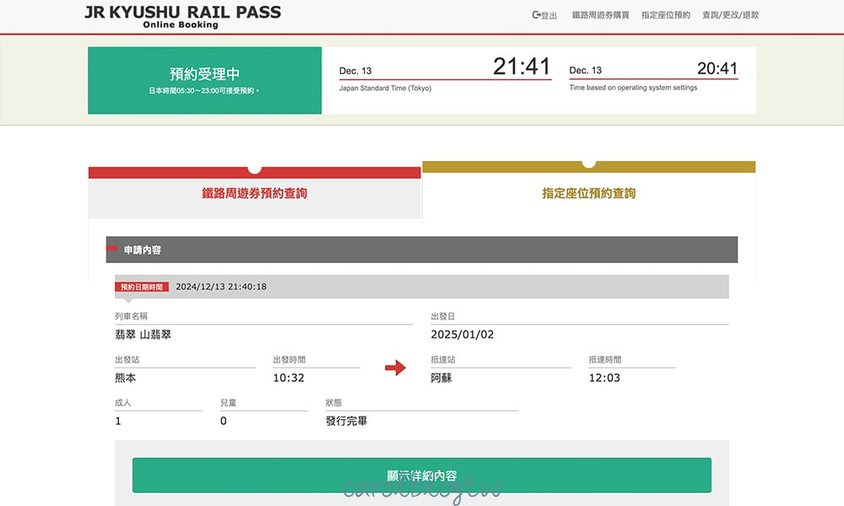Click the operating system time 20:41

(717, 68)
